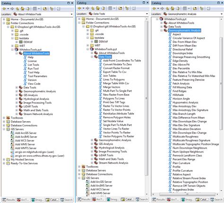Open the Vector Polygons To Raster tool

point(119,136)
